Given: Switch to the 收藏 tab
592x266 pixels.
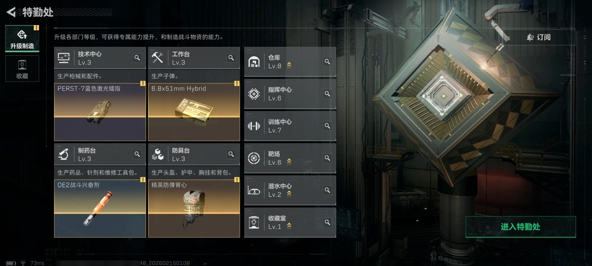Looking at the screenshot, I should pos(22,68).
